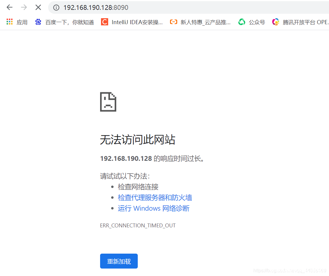Select the 应用 bookmarks bar item

pyautogui.click(x=22, y=22)
